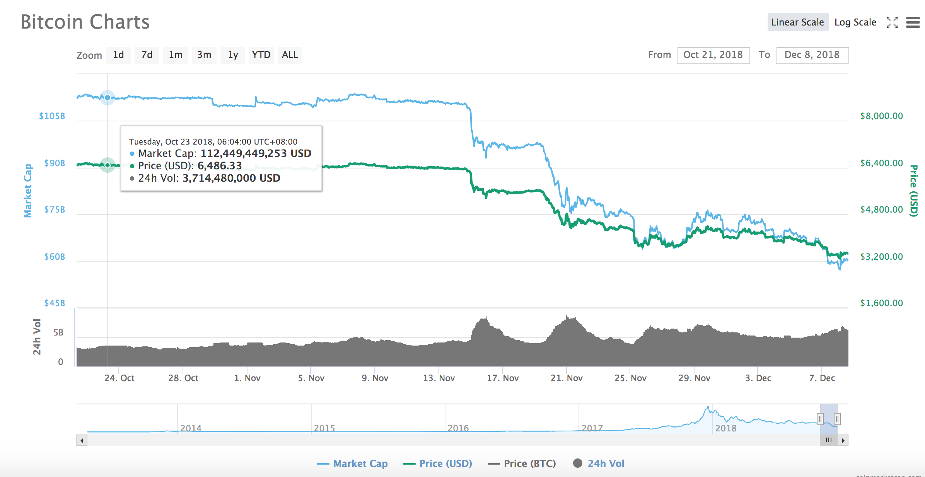Set zoom to YTD

[x=261, y=55]
